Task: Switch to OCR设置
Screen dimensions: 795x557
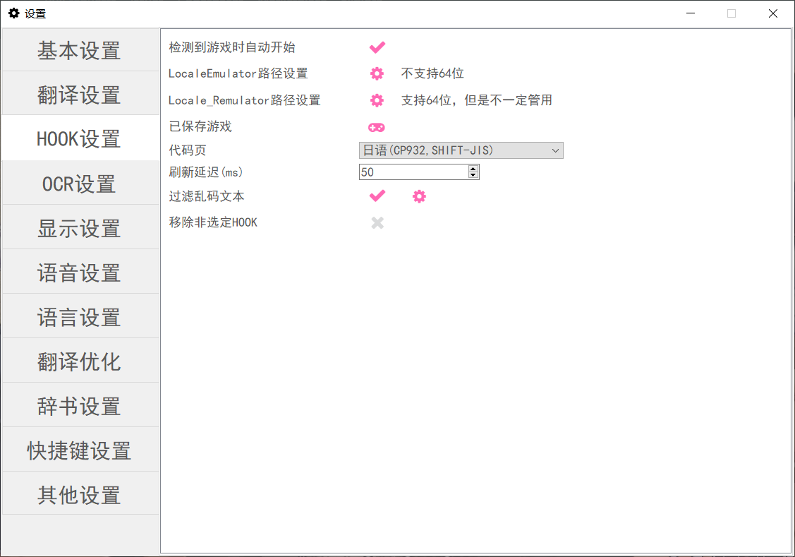Action: 80,183
